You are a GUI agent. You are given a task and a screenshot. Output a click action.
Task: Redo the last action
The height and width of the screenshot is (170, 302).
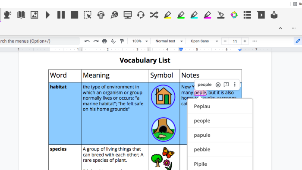(x=96, y=41)
